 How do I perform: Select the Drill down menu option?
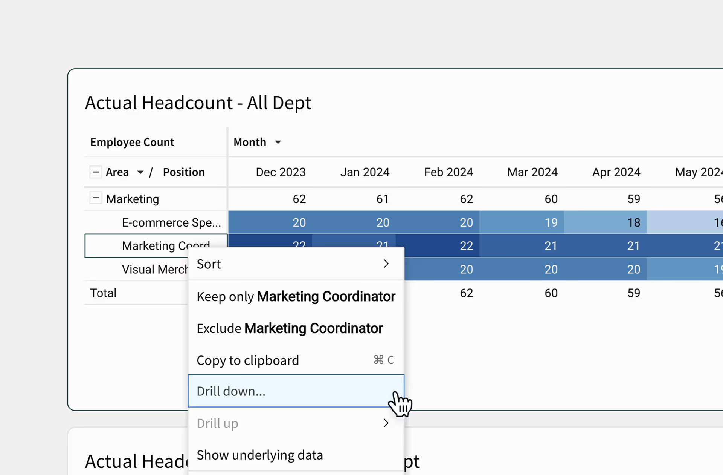click(296, 391)
